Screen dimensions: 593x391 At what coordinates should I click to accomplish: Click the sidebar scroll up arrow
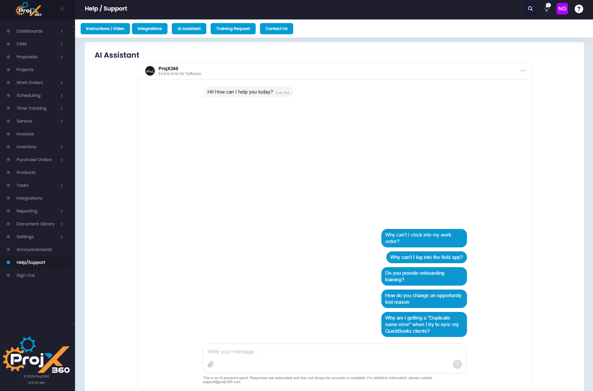pos(73,26)
